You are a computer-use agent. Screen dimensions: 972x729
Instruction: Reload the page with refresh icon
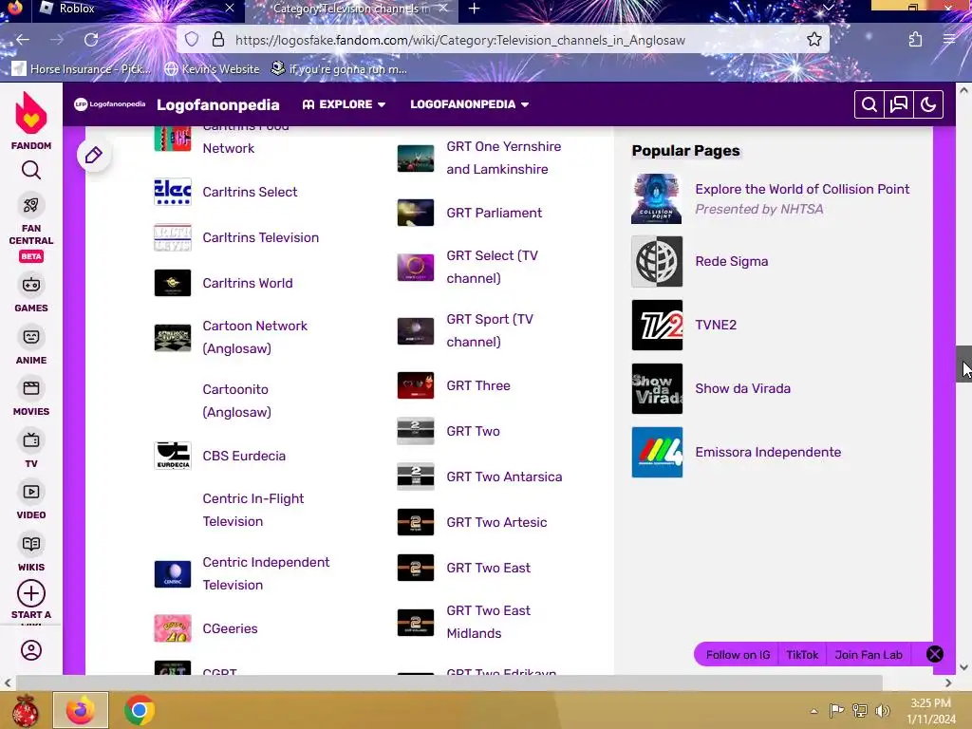click(91, 40)
